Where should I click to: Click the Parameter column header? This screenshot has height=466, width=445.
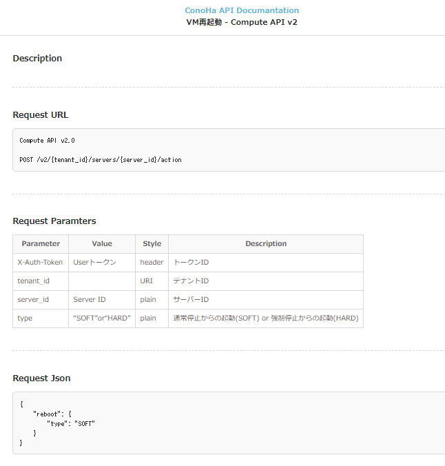pos(41,244)
